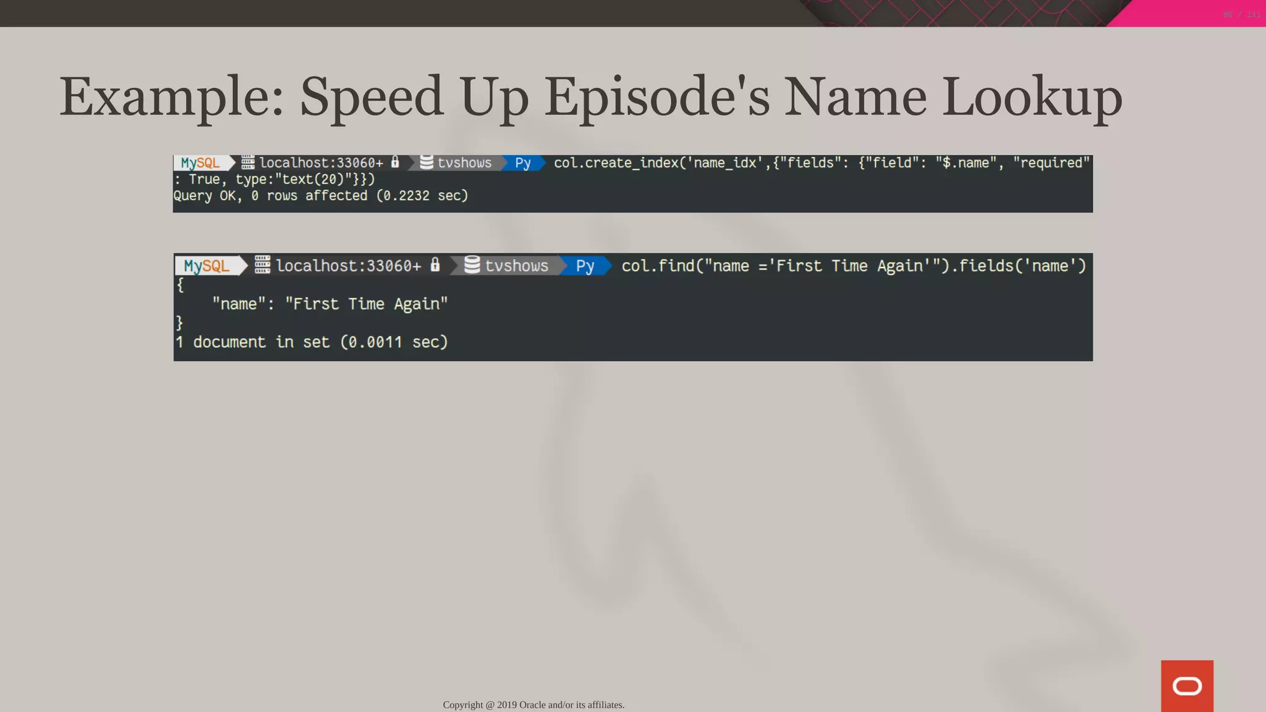Screen dimensions: 1266x712
Task: Click the database icon beside lower tvshows
Action: 472,265
